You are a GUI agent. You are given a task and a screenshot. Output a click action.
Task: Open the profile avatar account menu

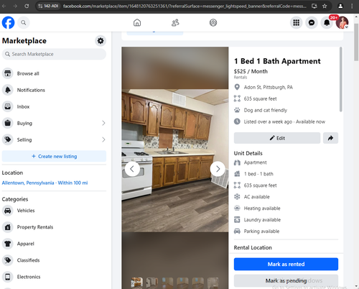pyautogui.click(x=342, y=22)
